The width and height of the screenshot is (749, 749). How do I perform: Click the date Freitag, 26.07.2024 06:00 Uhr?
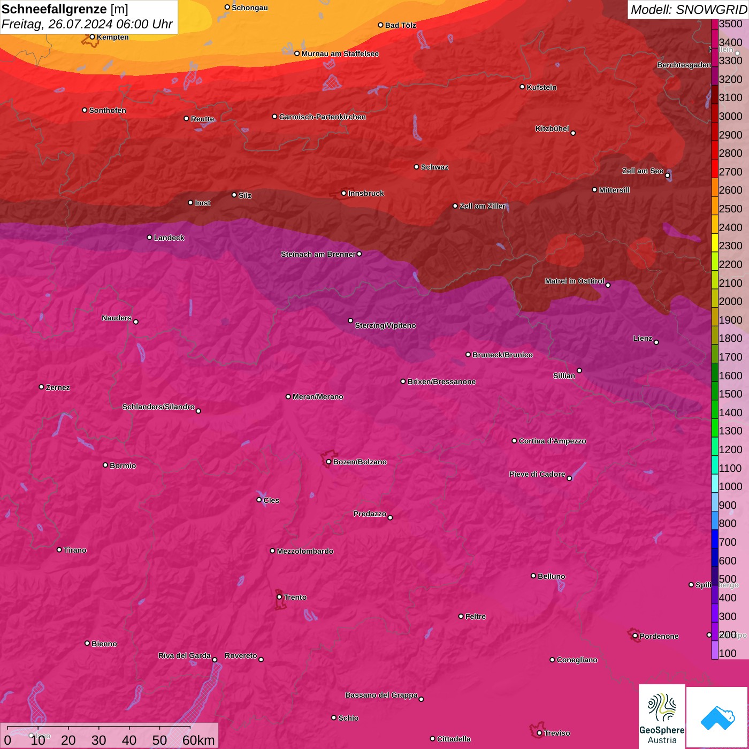[87, 24]
